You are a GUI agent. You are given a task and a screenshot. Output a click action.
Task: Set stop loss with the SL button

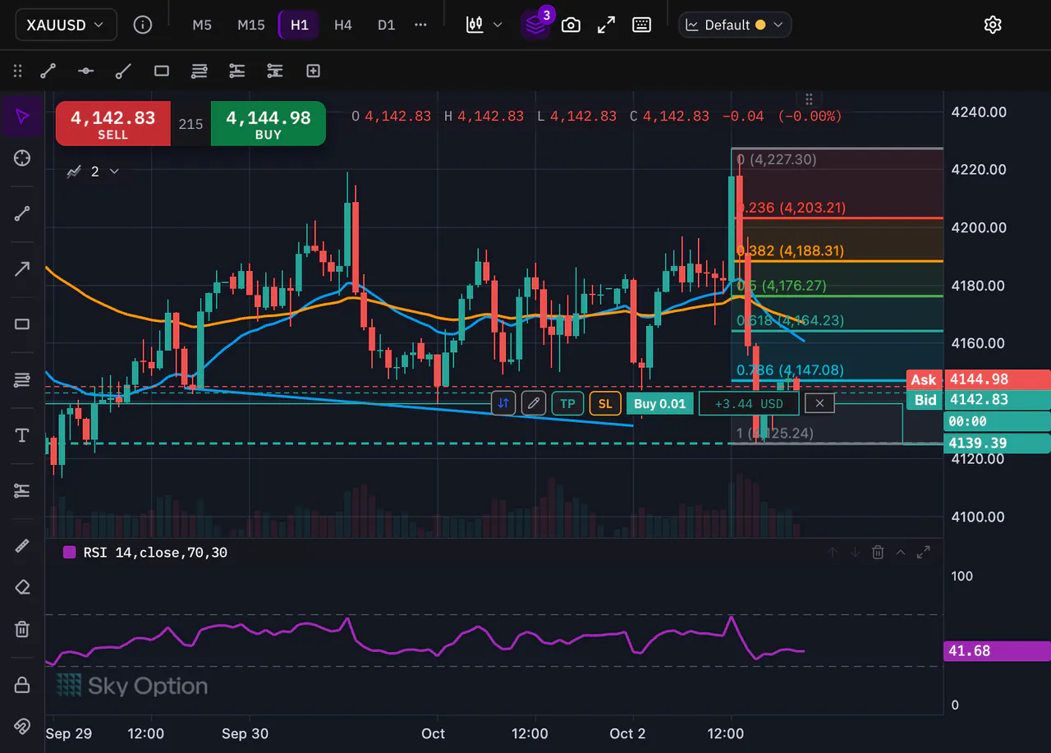[x=605, y=403]
